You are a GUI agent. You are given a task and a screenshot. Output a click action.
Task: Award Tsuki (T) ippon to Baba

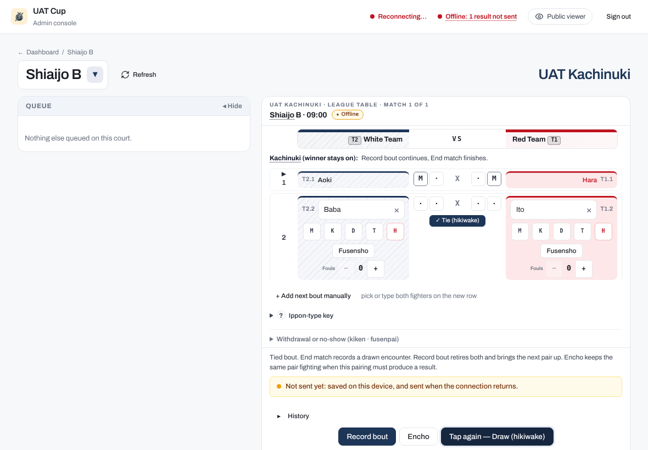(x=375, y=231)
